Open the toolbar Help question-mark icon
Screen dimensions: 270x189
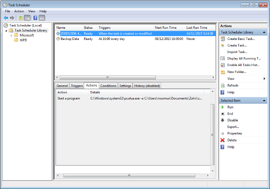click(x=35, y=18)
